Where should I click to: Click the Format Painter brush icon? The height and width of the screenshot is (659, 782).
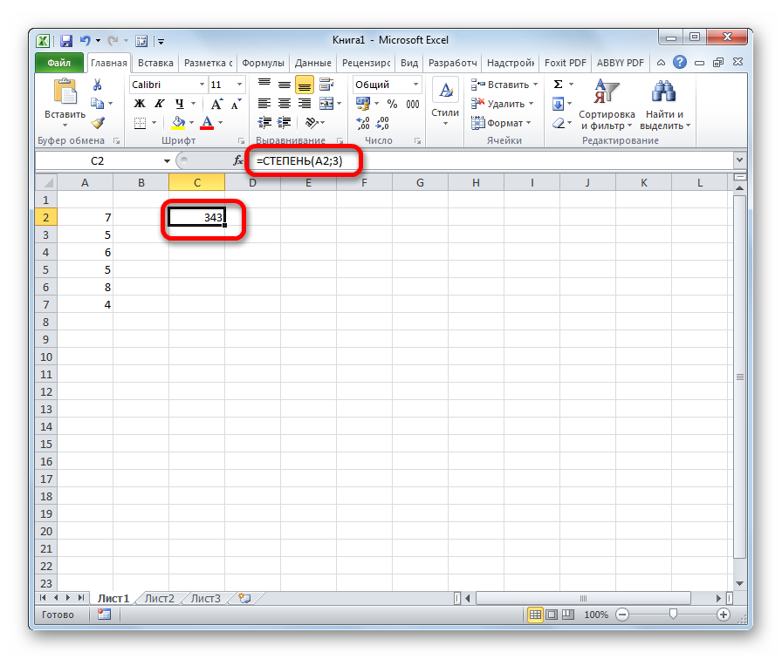point(98,123)
